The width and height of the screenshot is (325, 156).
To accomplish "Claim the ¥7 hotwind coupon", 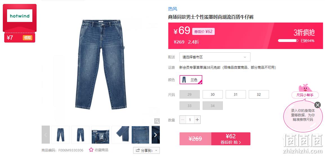I will (28, 38).
